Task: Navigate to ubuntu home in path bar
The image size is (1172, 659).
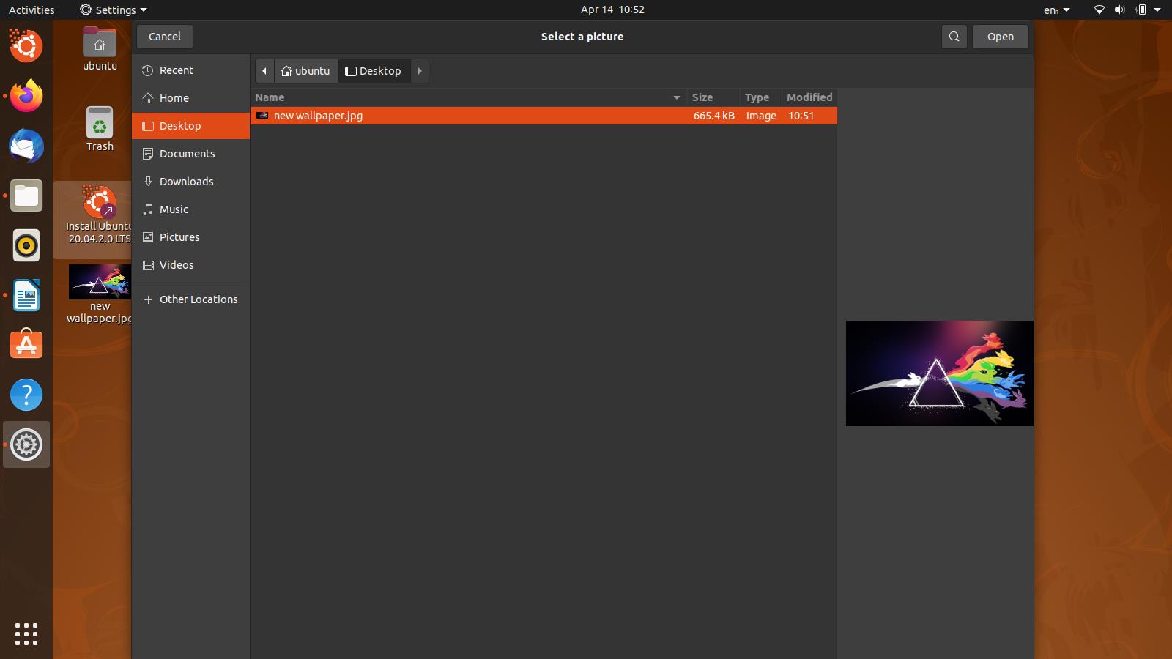Action: point(305,71)
